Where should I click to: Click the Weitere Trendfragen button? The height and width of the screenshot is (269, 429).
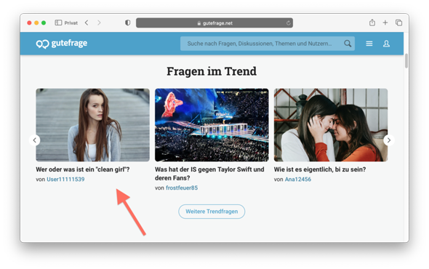click(212, 212)
